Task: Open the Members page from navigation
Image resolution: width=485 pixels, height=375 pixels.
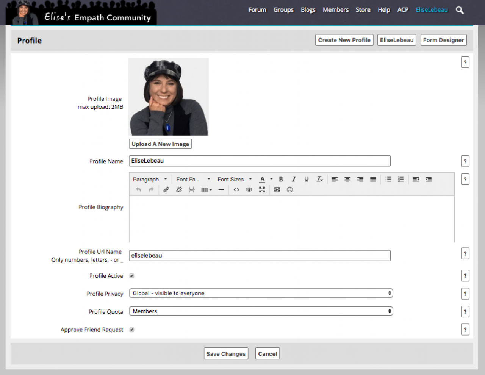Action: pyautogui.click(x=336, y=10)
